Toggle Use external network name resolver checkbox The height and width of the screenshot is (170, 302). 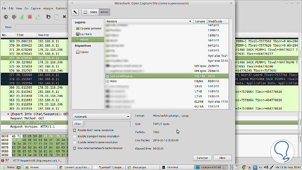point(75,148)
